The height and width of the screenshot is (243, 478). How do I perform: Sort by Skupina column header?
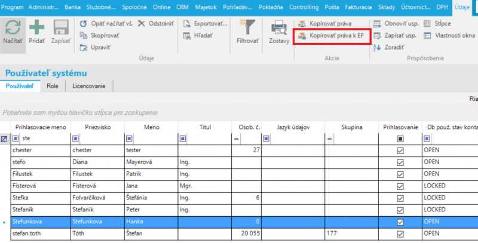tap(352, 127)
